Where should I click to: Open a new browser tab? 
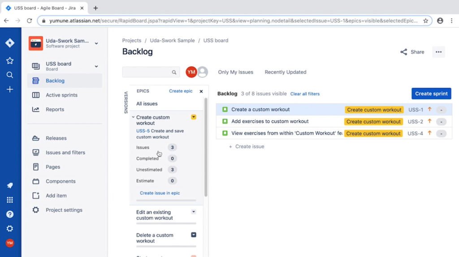(95, 8)
